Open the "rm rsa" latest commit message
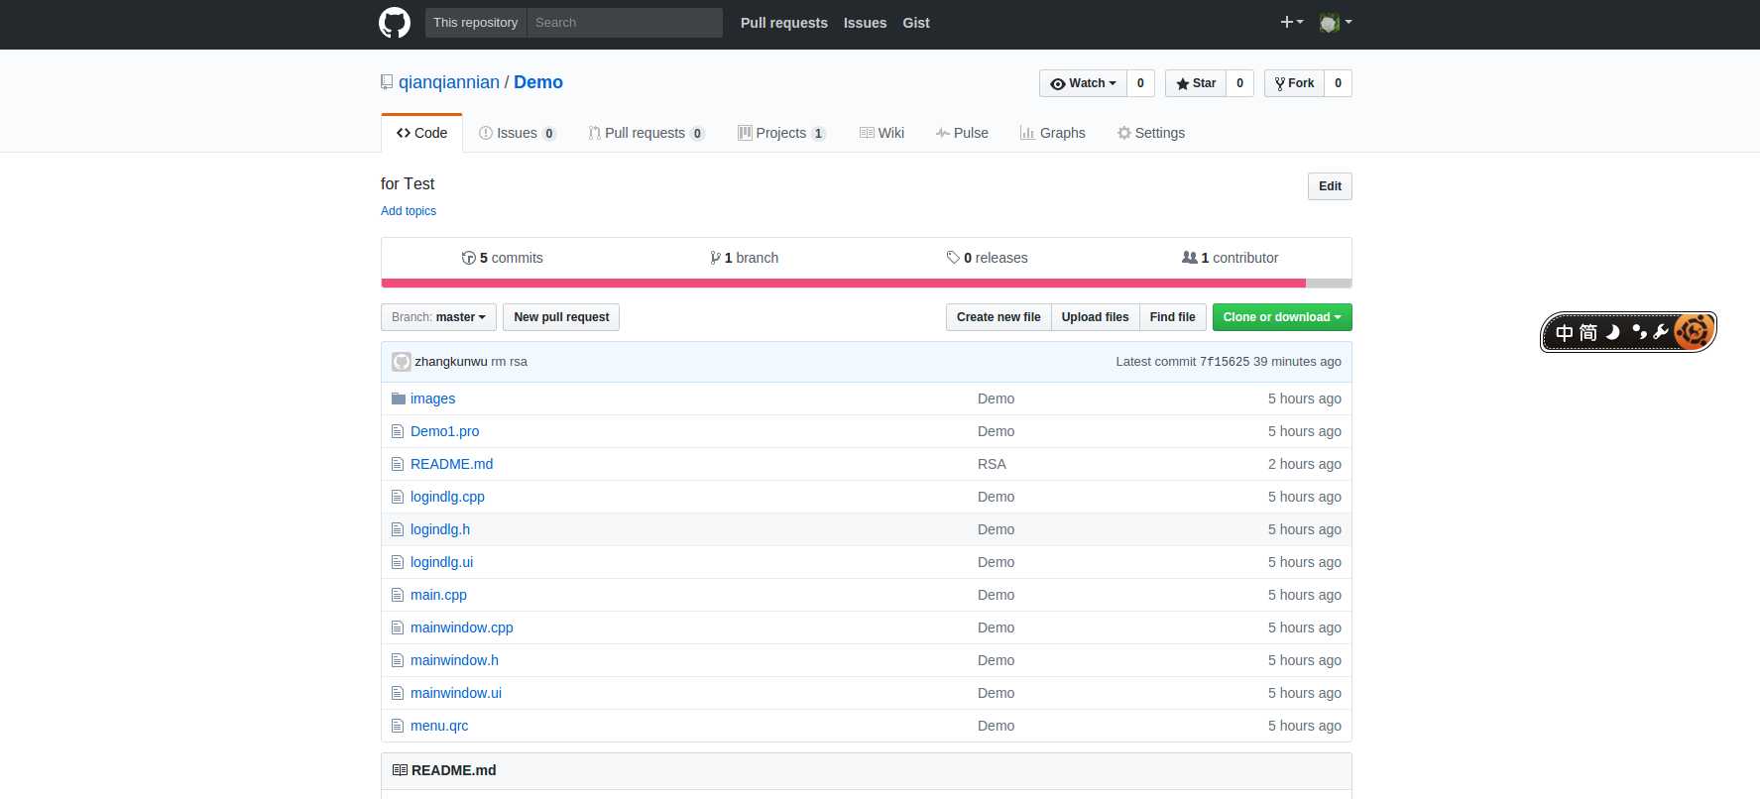The image size is (1760, 799). pyautogui.click(x=509, y=362)
